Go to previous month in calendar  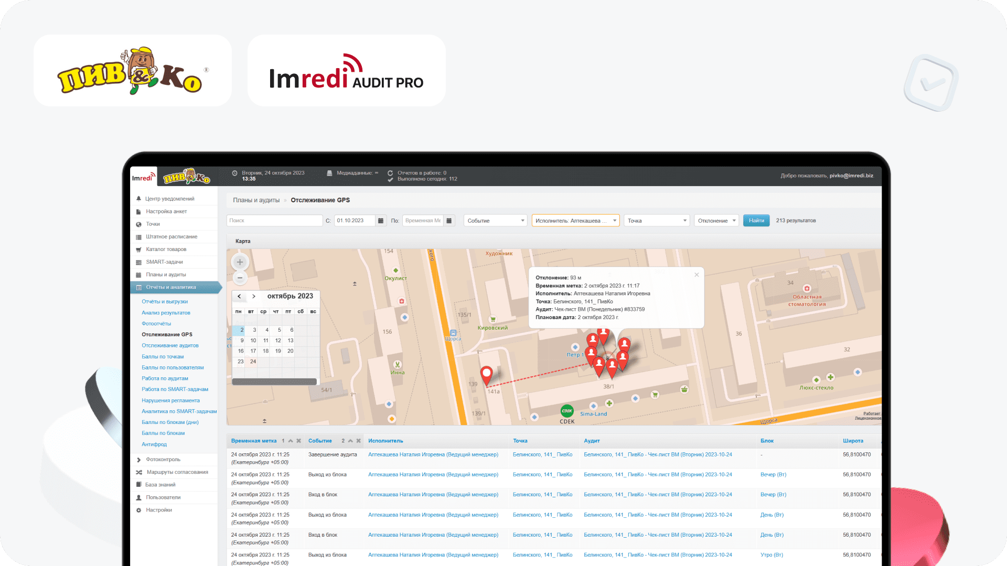tap(240, 296)
